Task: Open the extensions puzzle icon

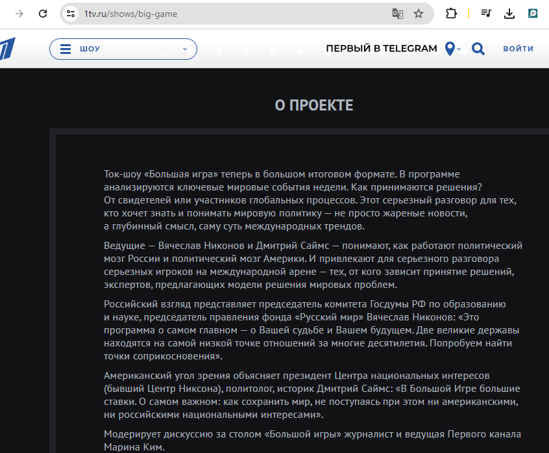Action: pyautogui.click(x=451, y=14)
